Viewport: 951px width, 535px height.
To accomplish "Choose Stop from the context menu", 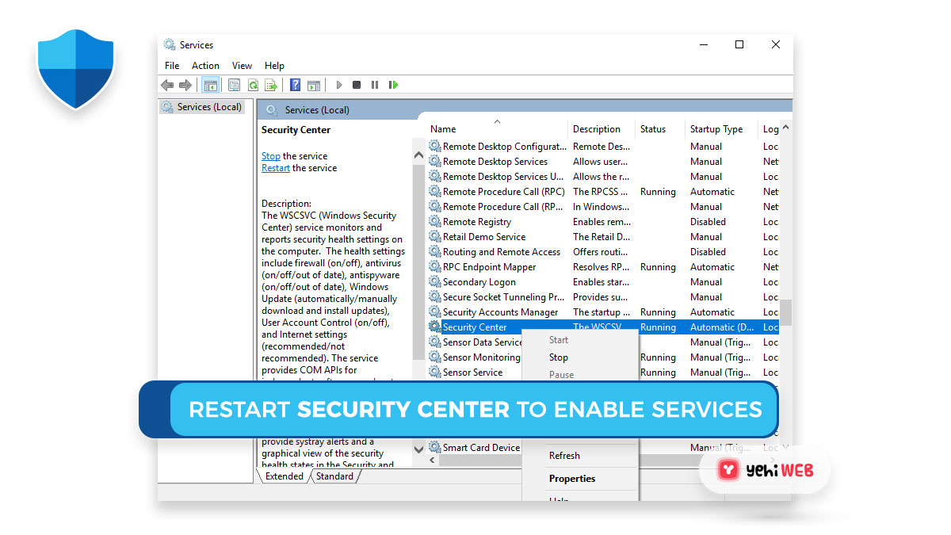I will (558, 357).
